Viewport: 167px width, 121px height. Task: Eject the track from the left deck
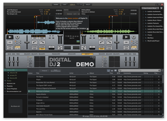pos(17,37)
